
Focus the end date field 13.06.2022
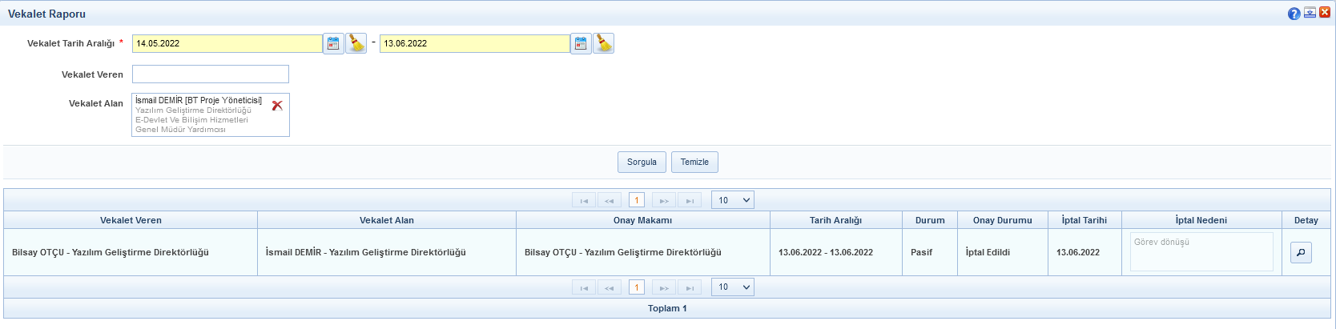475,43
